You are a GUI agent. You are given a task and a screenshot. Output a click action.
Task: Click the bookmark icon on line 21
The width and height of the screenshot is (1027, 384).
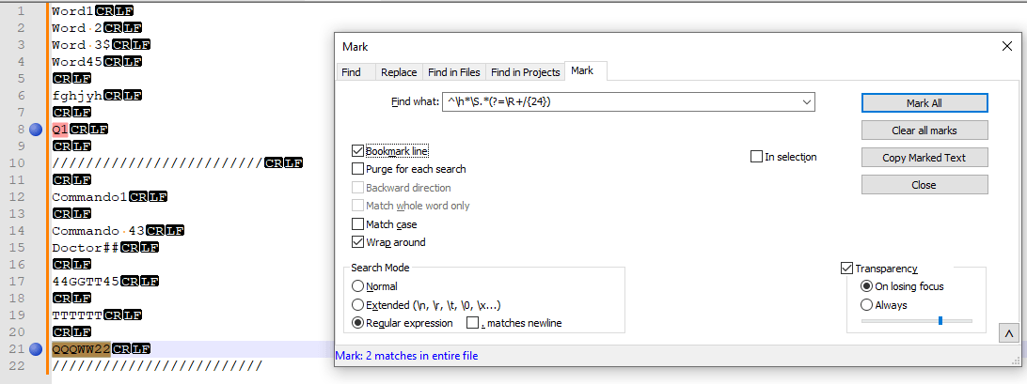pyautogui.click(x=36, y=348)
